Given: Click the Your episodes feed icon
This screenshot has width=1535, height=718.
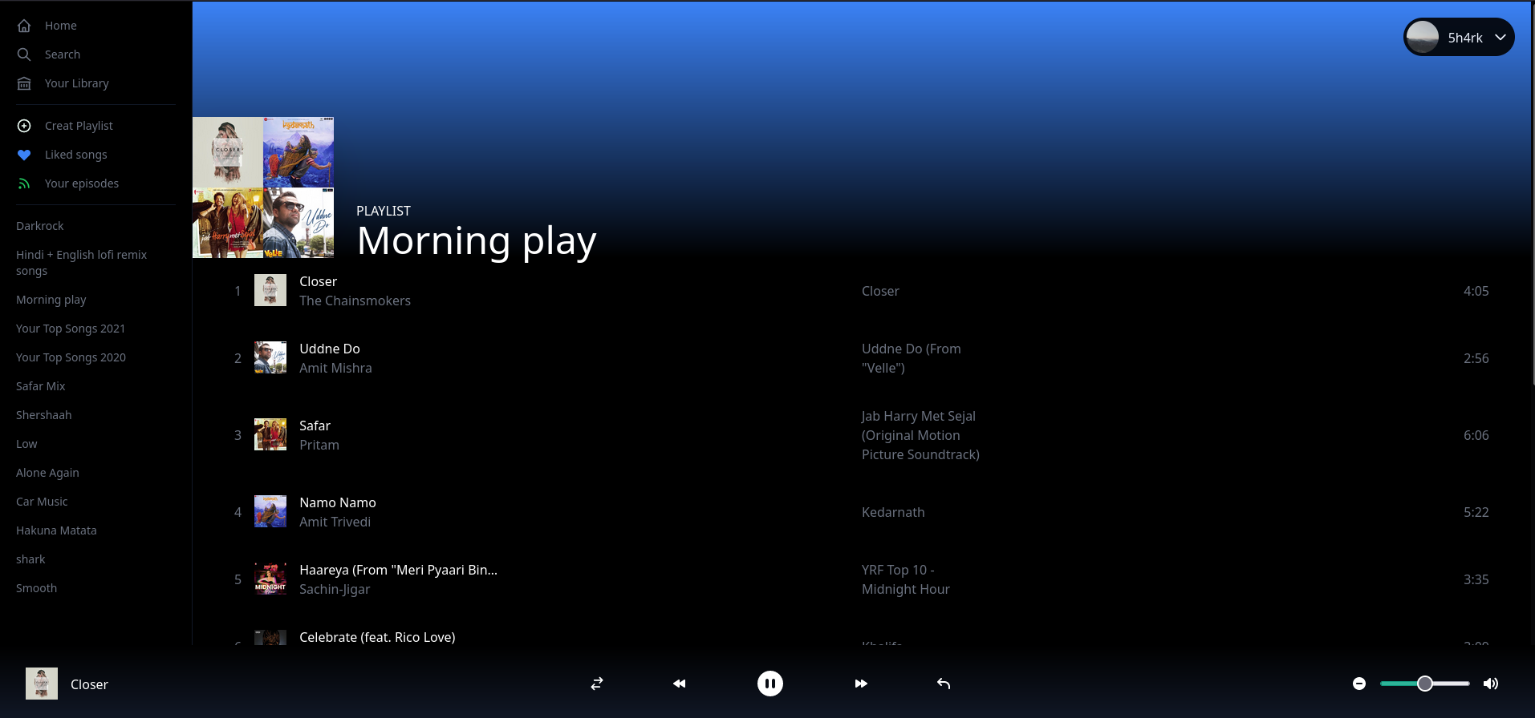Looking at the screenshot, I should (24, 184).
